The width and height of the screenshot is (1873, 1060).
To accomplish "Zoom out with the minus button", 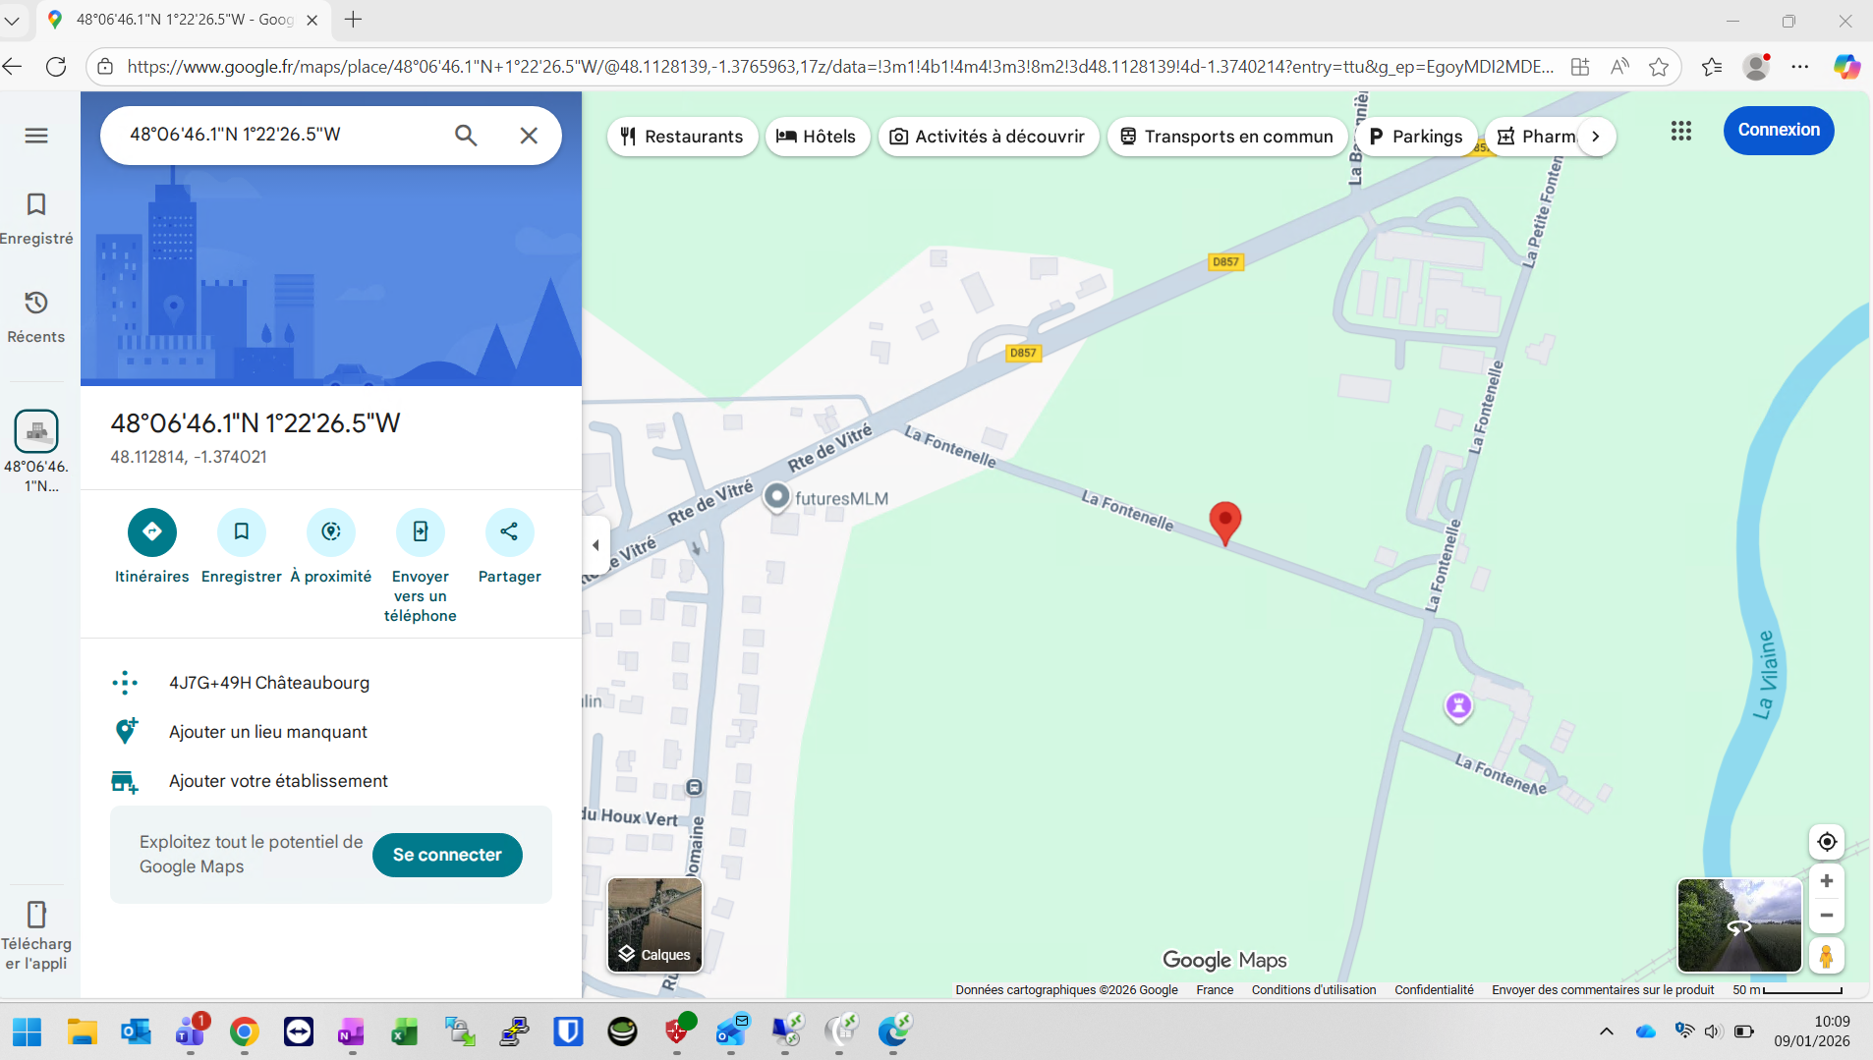I will (x=1827, y=916).
